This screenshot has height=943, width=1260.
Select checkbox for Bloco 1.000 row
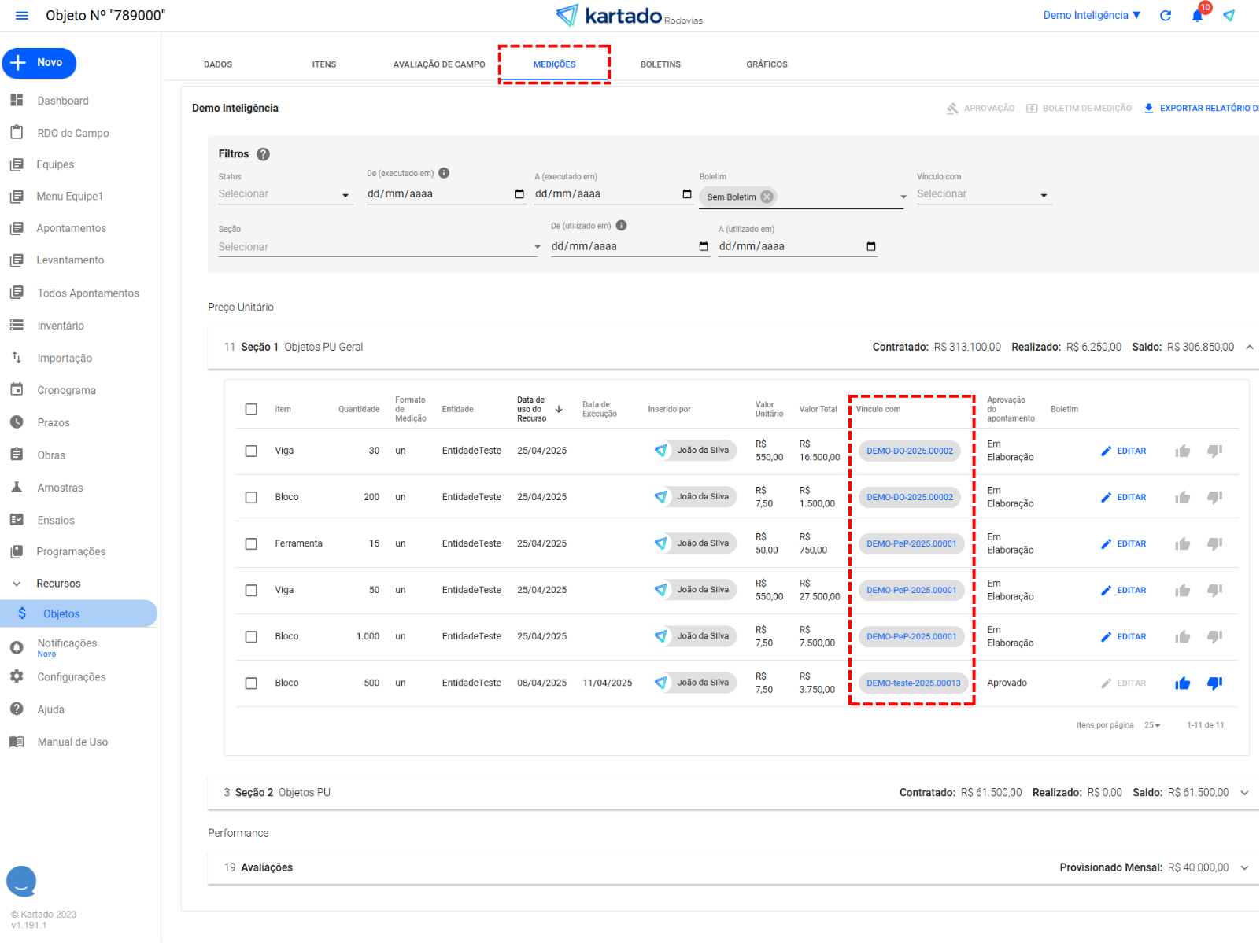251,637
